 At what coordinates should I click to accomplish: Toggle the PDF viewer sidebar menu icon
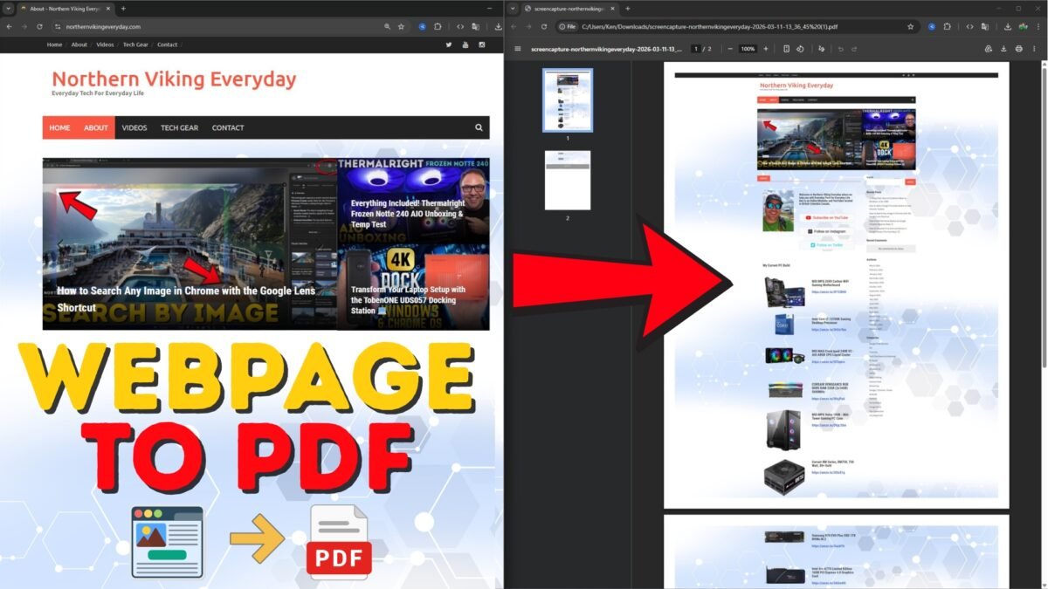tap(517, 49)
